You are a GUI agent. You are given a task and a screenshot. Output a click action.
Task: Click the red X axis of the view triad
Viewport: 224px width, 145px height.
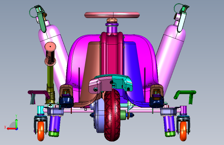12,129
